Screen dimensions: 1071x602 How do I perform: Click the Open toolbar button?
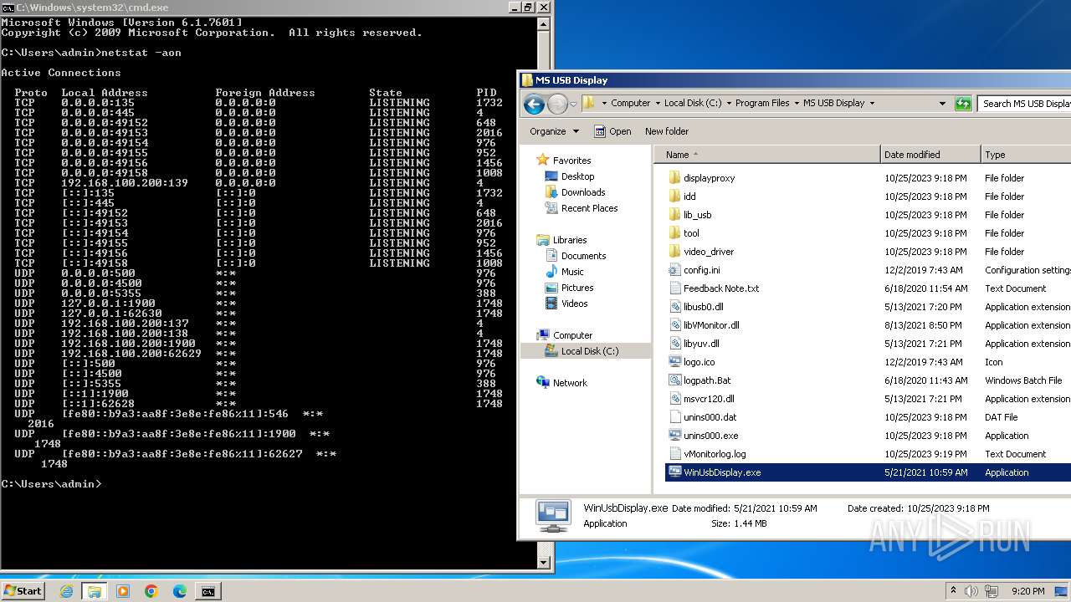(612, 131)
